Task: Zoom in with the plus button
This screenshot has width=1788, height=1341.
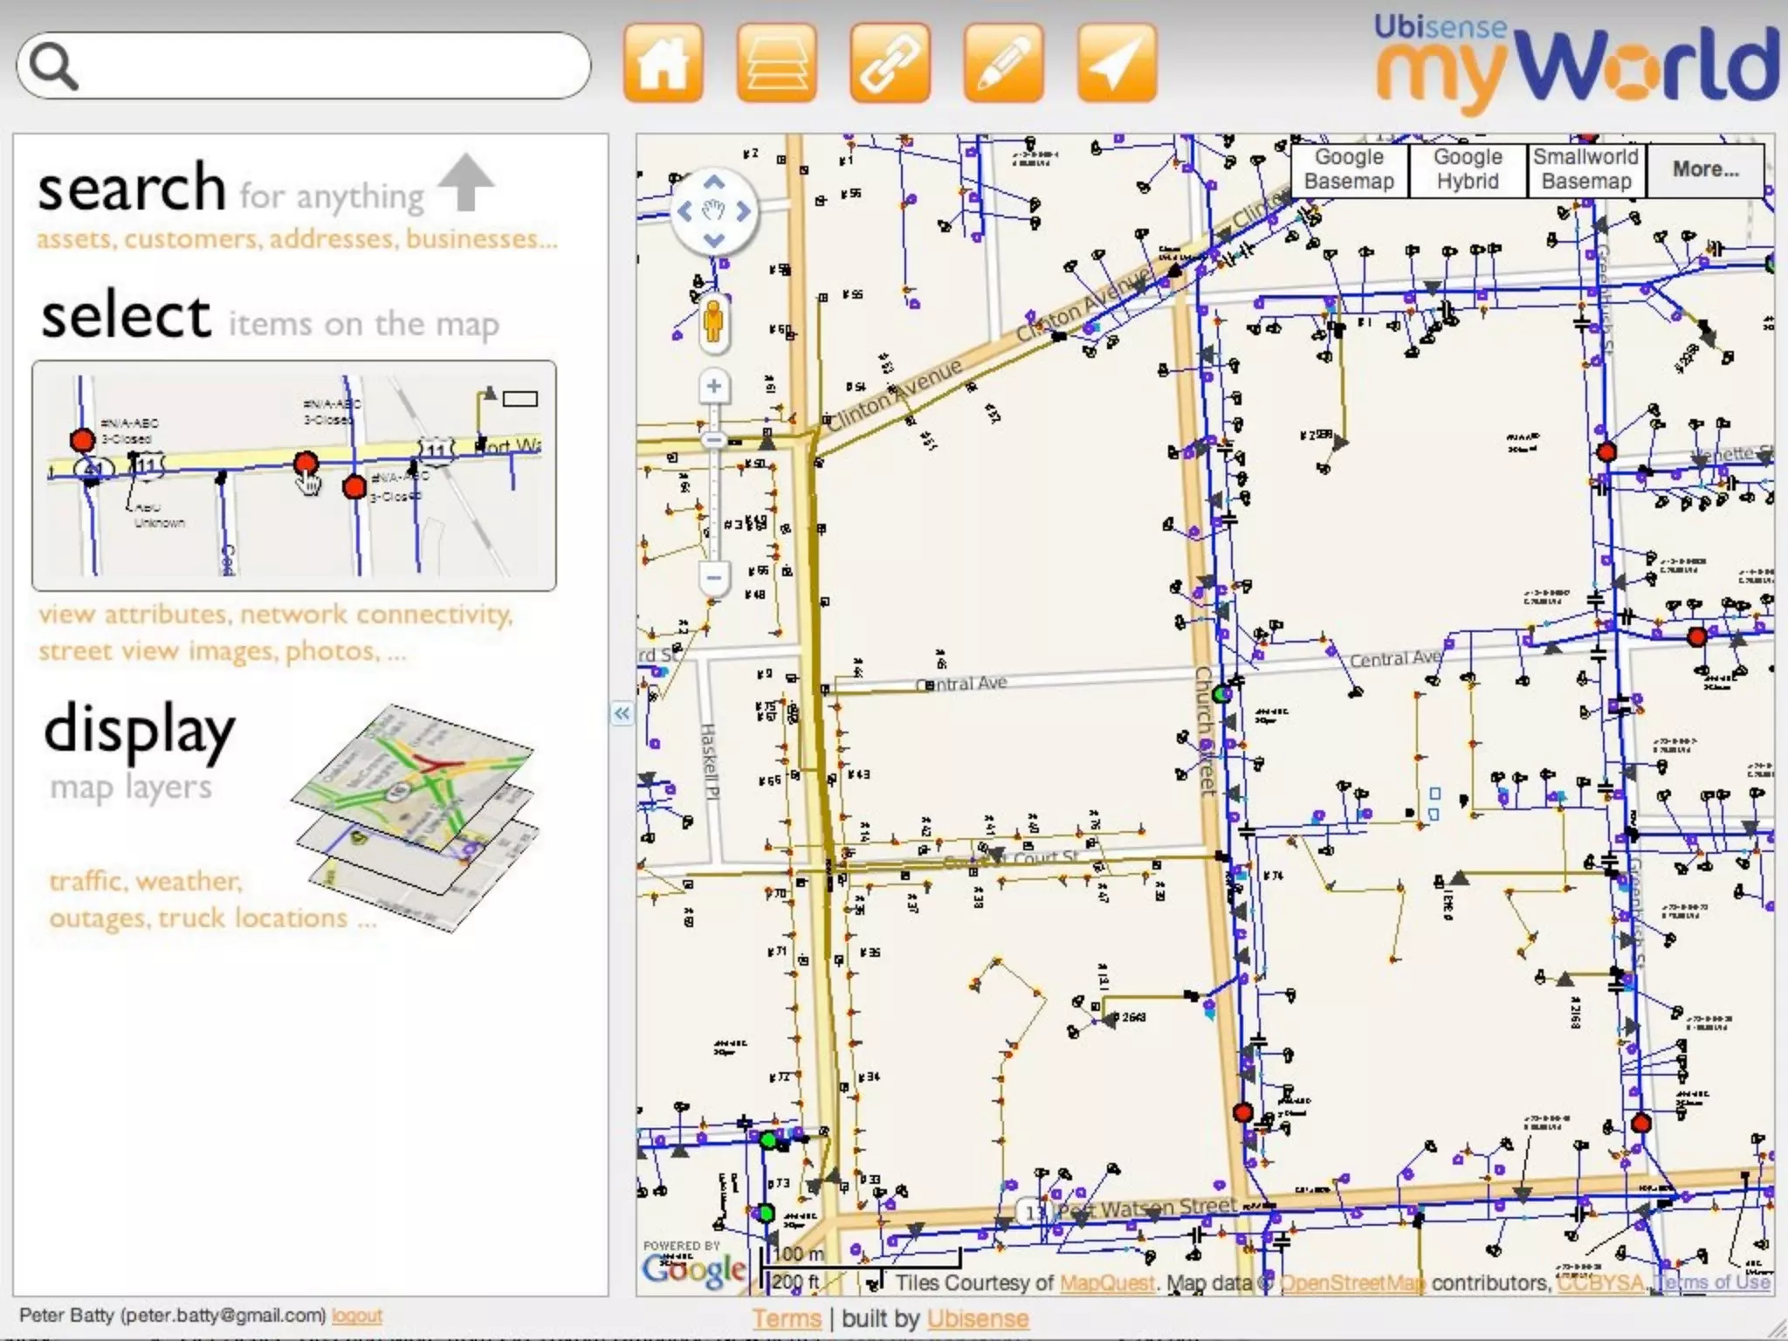Action: point(714,386)
